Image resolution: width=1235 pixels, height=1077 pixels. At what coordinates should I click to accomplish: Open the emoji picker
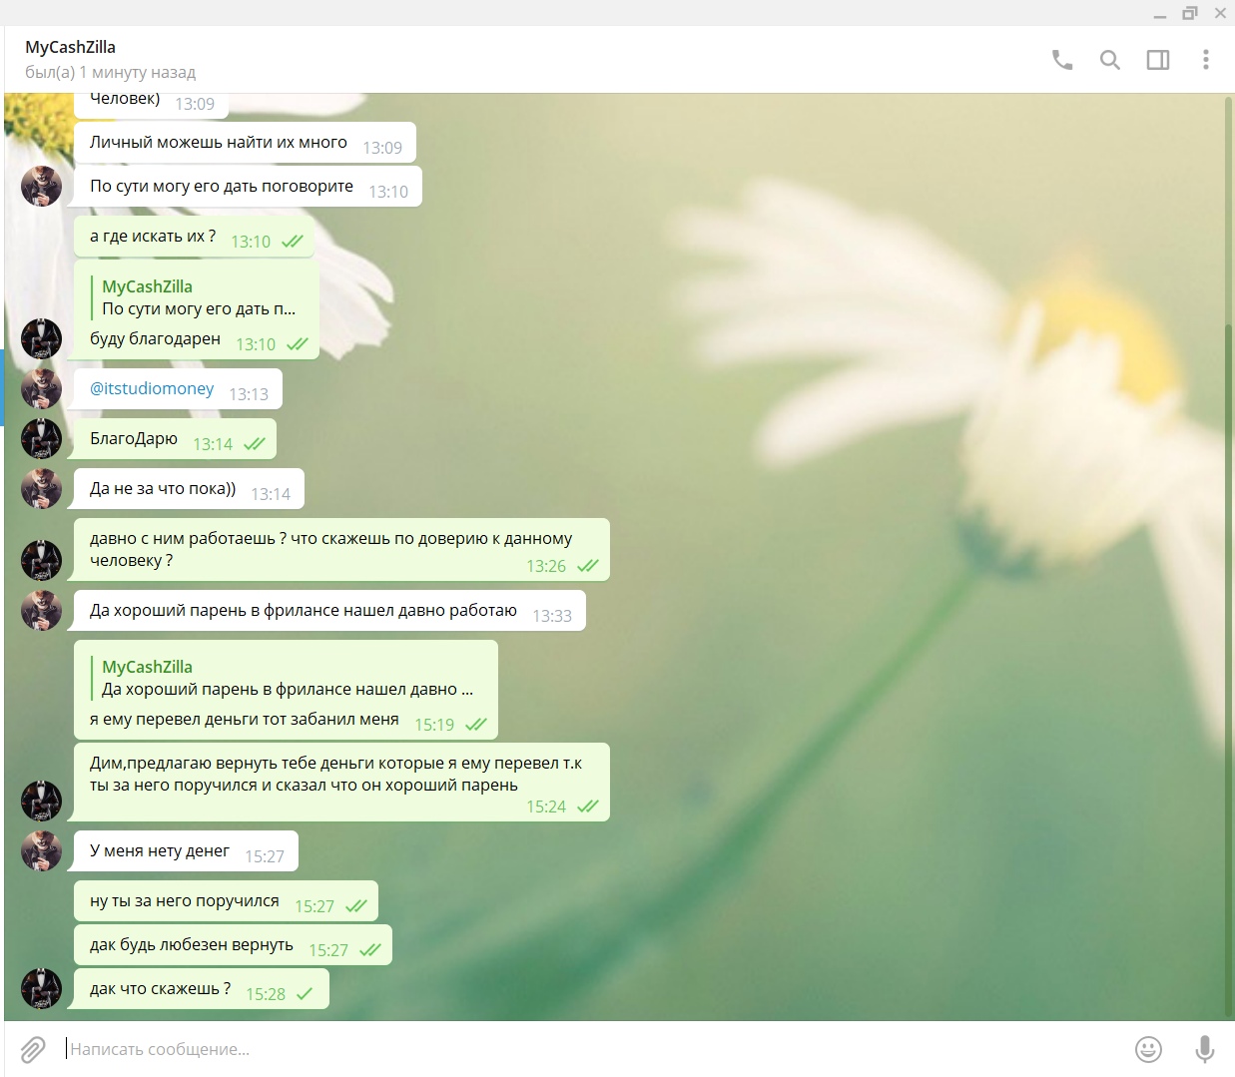coord(1148,1049)
